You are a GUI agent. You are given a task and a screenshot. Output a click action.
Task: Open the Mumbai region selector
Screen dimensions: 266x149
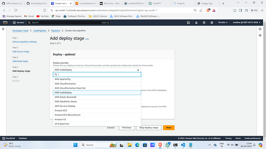[223, 22]
